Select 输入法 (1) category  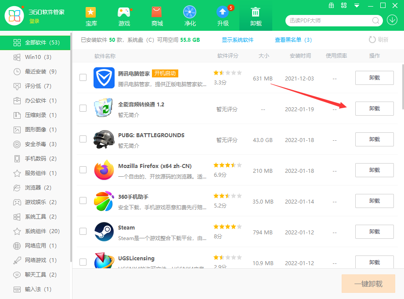tap(35, 289)
